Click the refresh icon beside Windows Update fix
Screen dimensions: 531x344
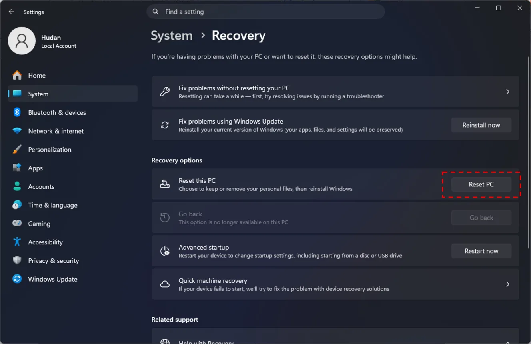pos(165,125)
